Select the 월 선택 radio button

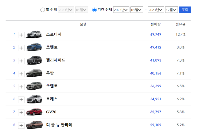click(x=43, y=10)
